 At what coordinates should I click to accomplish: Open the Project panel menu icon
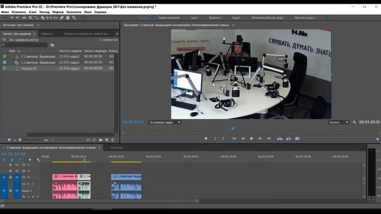tap(35, 34)
